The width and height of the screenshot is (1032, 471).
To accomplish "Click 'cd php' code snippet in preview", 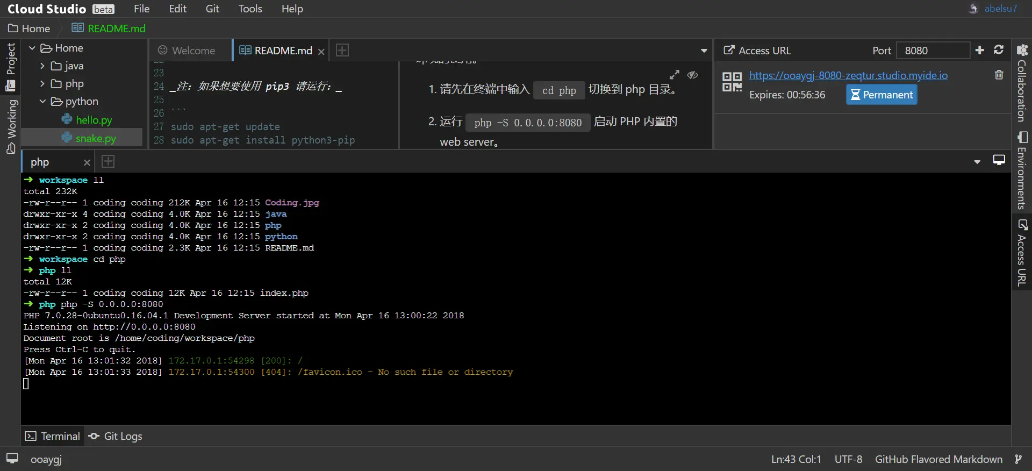I will click(559, 90).
